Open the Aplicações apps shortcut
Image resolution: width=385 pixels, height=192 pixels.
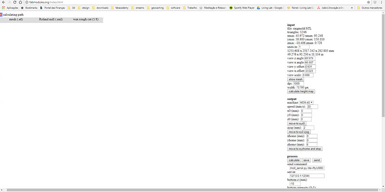(10, 8)
